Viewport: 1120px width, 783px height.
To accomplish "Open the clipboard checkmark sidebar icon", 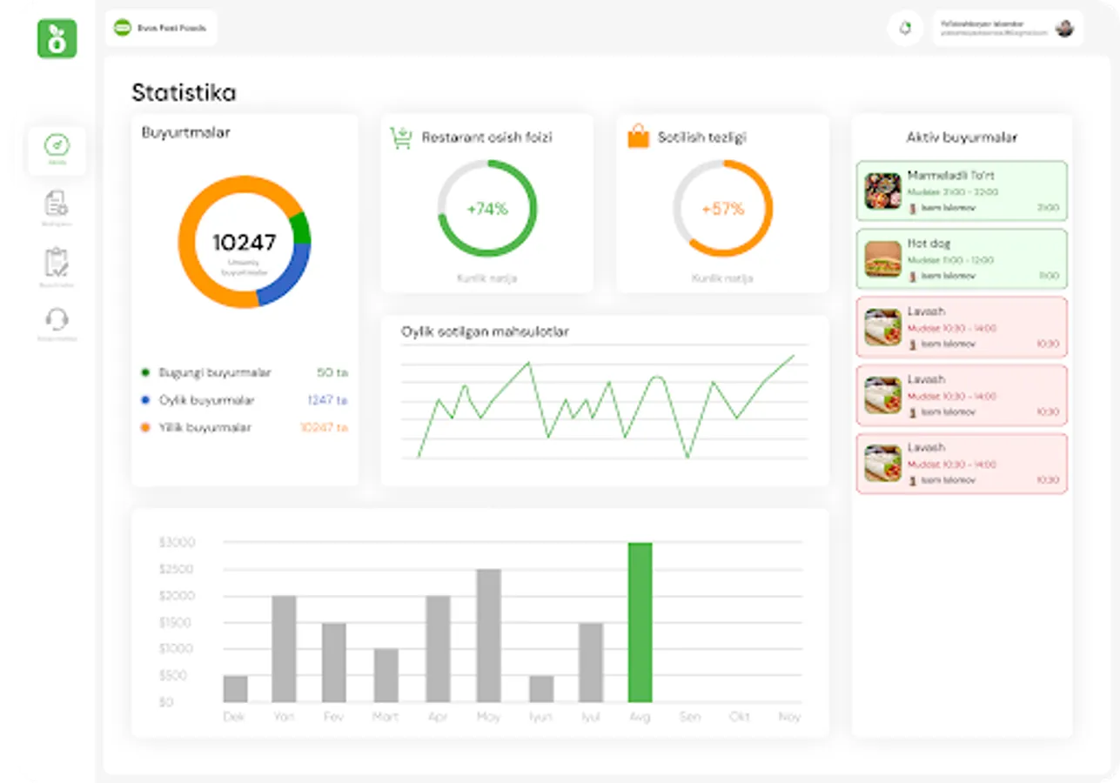I will pyautogui.click(x=57, y=262).
